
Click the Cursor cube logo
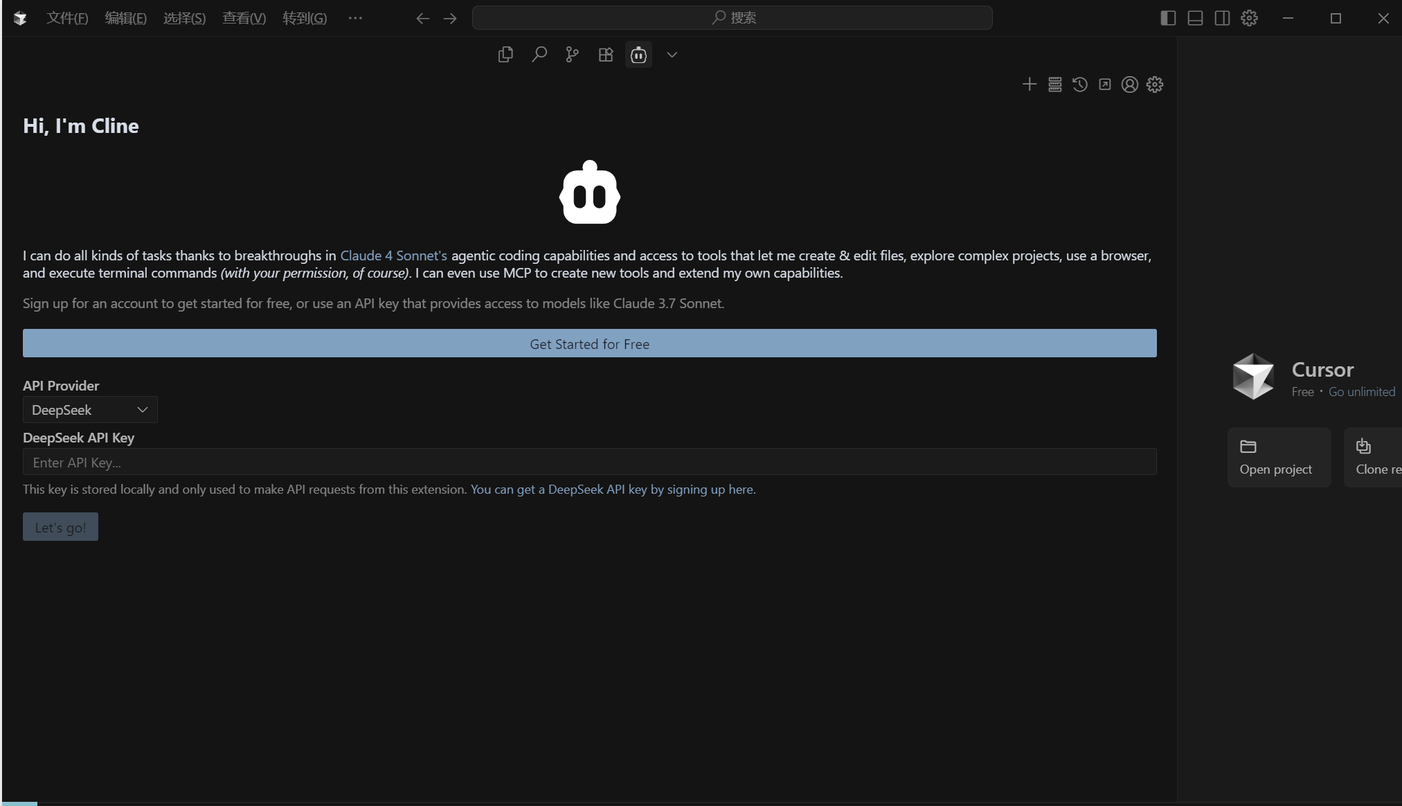1253,376
